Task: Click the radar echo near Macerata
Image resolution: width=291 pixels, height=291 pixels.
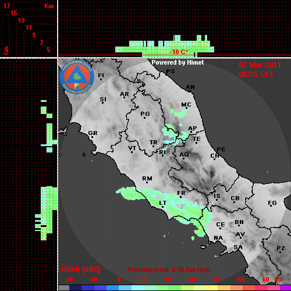Action: click(x=179, y=113)
